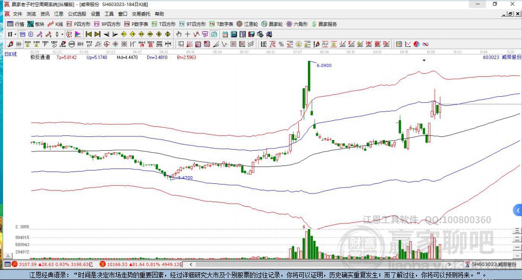Open the period dropdown labeled 日

(12, 34)
